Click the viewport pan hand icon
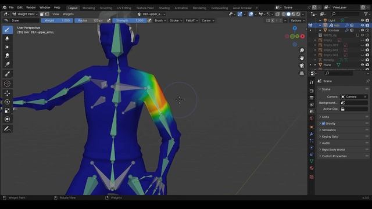The height and width of the screenshot is (209, 372). 302,58
